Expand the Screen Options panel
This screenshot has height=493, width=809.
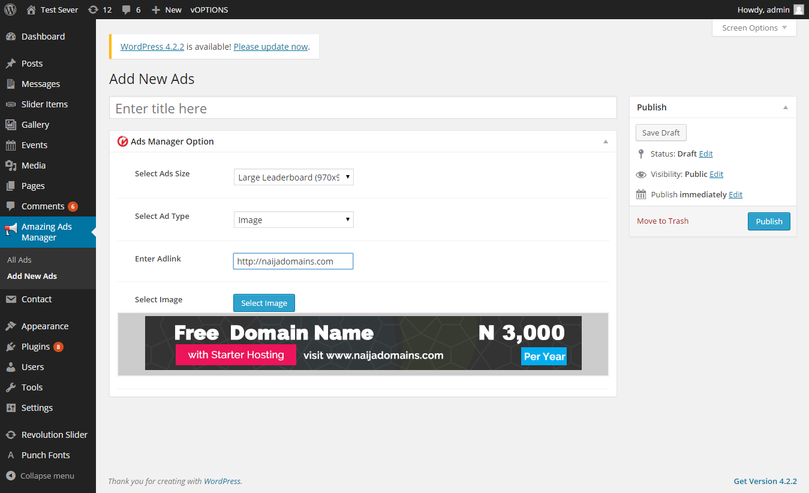click(x=754, y=28)
